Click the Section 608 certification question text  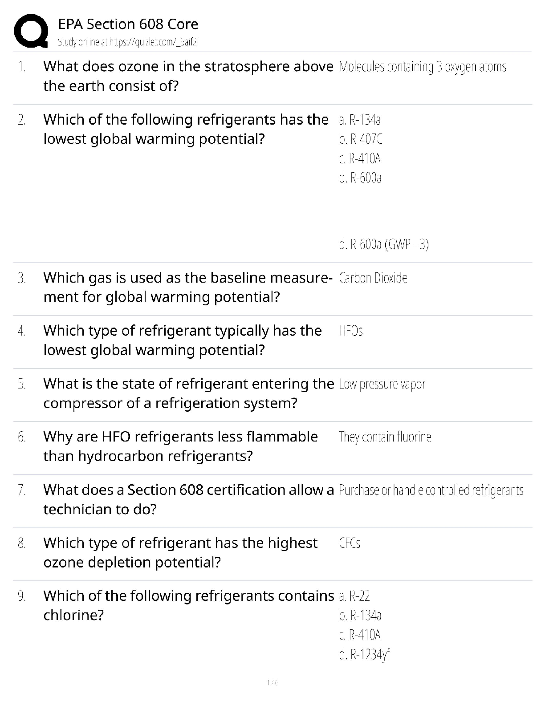(188, 499)
